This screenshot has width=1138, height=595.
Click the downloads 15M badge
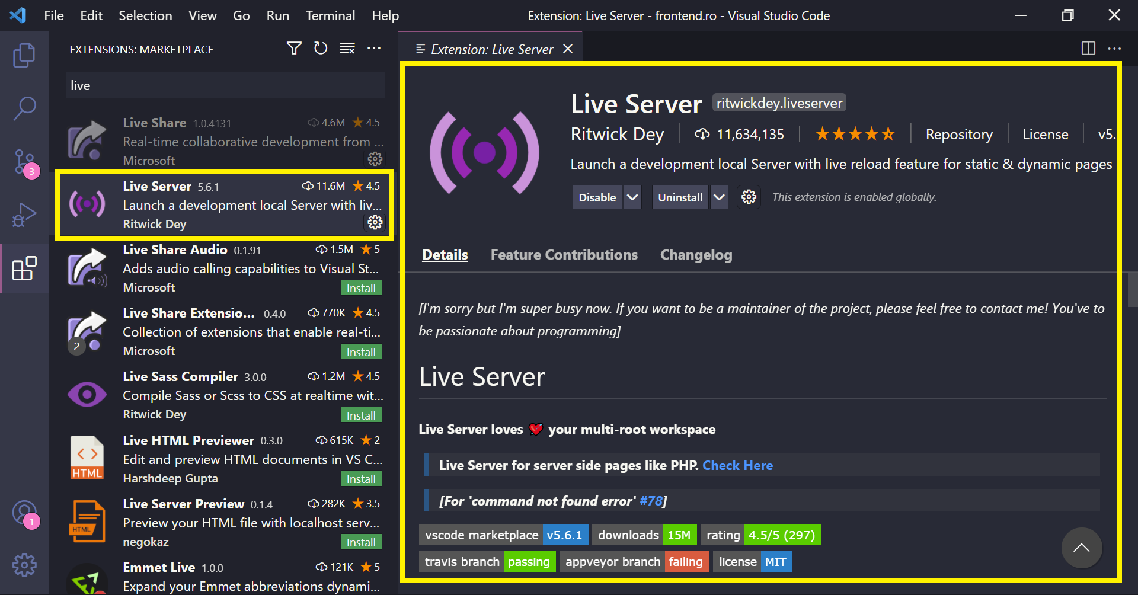(644, 535)
